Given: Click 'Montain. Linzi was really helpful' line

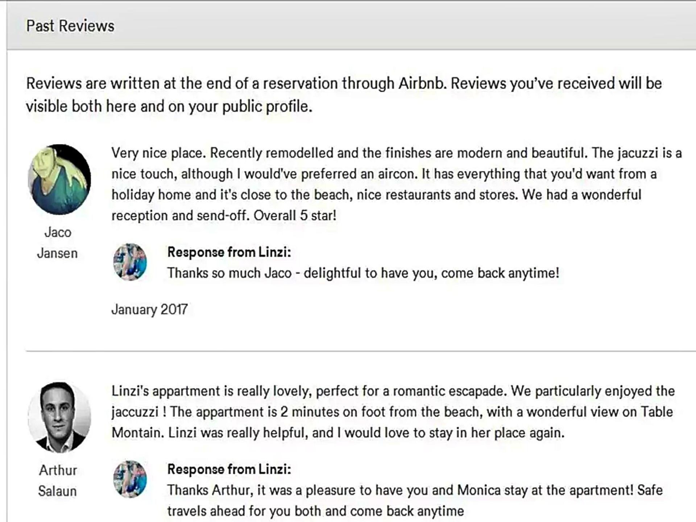Looking at the screenshot, I should point(338,433).
